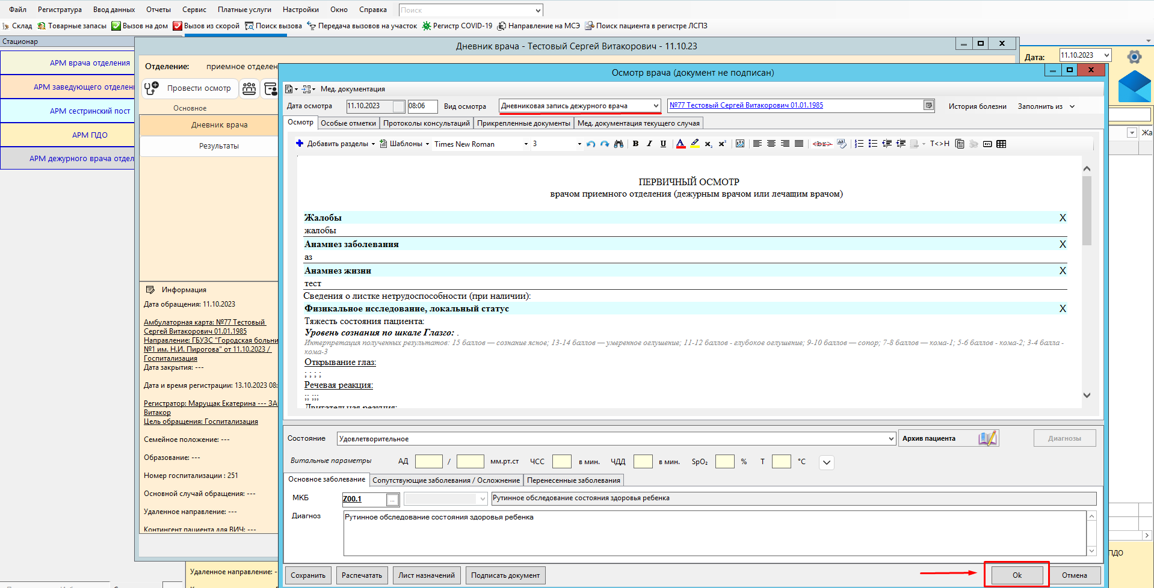Align text right
1154x588 pixels.
tap(785, 144)
